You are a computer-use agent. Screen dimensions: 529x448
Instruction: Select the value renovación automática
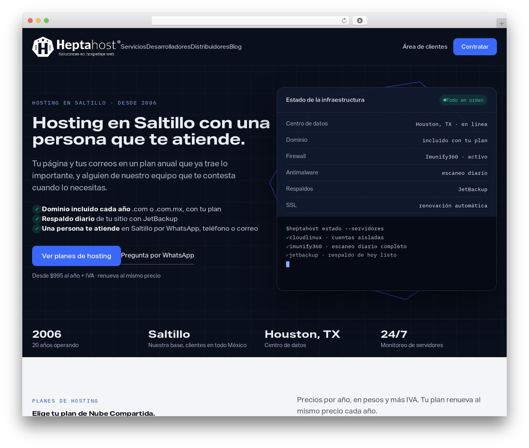tap(453, 205)
